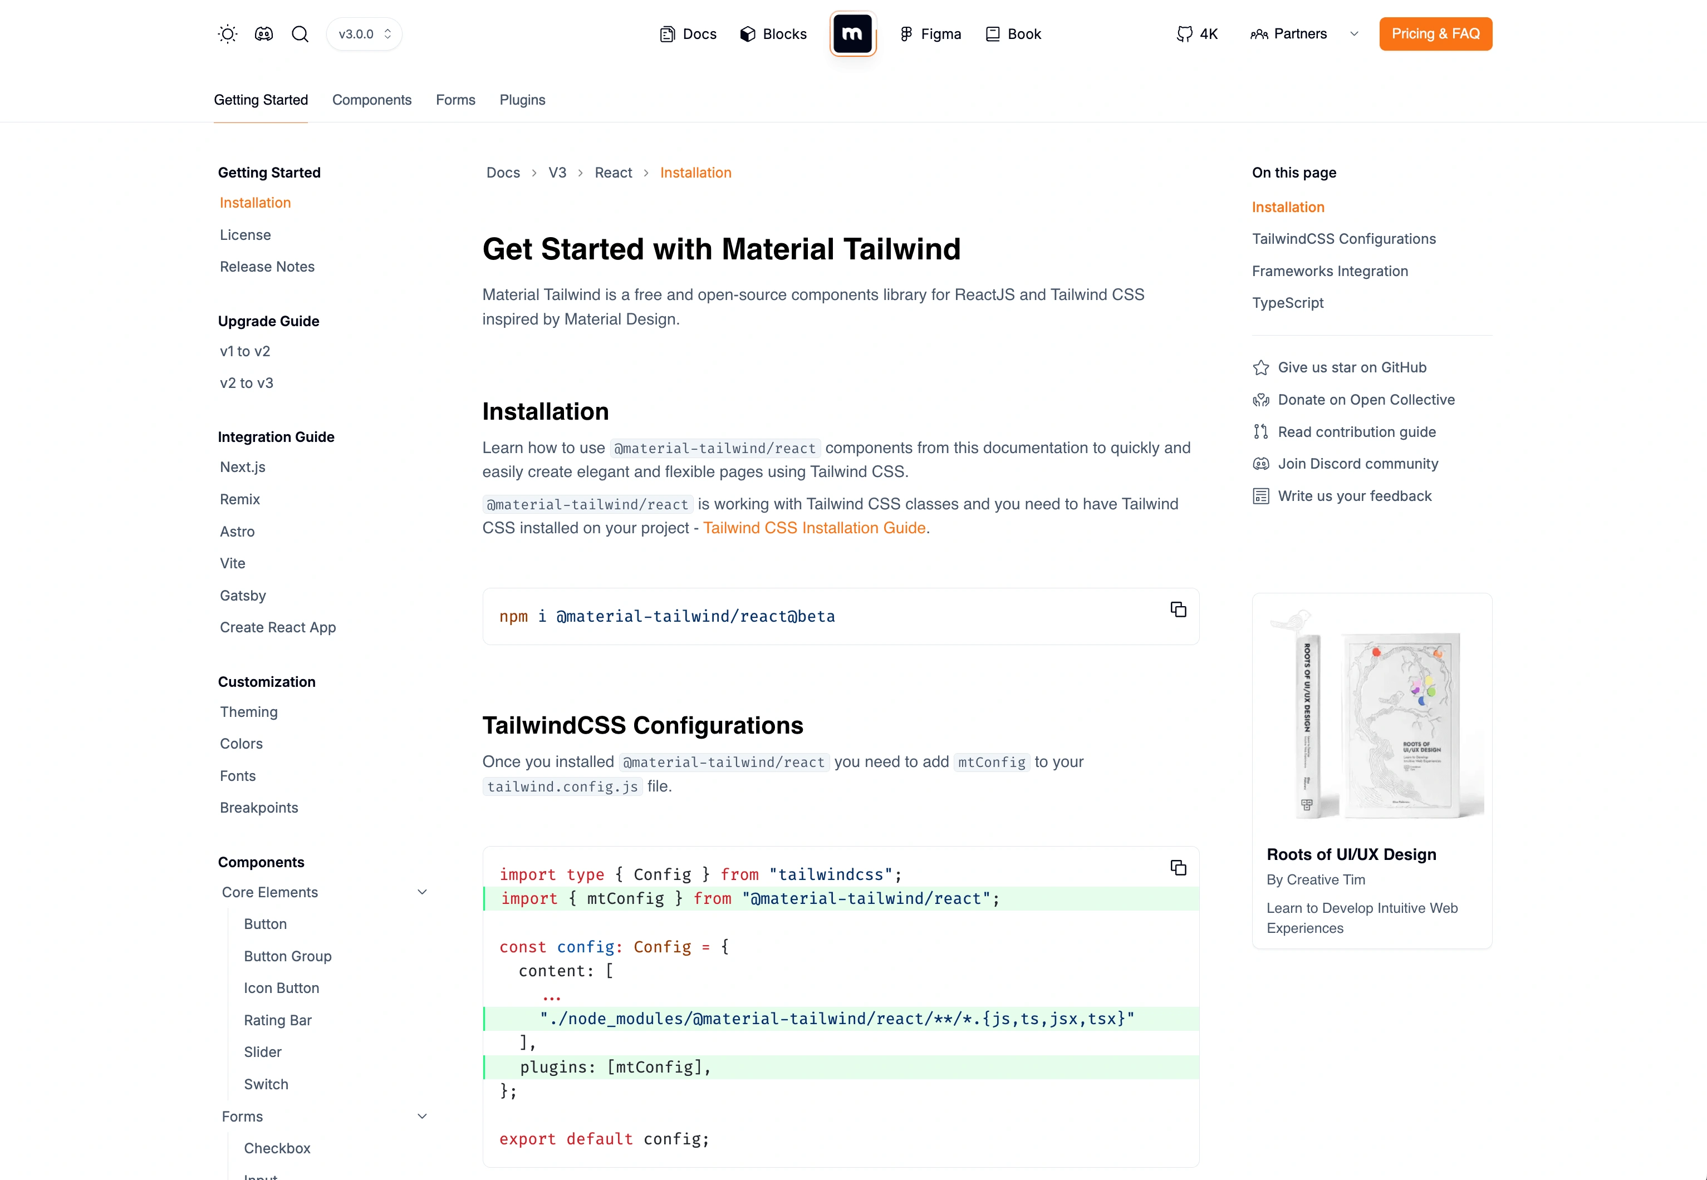Image resolution: width=1707 pixels, height=1180 pixels.
Task: Click the Pricing & FAQ button
Action: pyautogui.click(x=1435, y=34)
